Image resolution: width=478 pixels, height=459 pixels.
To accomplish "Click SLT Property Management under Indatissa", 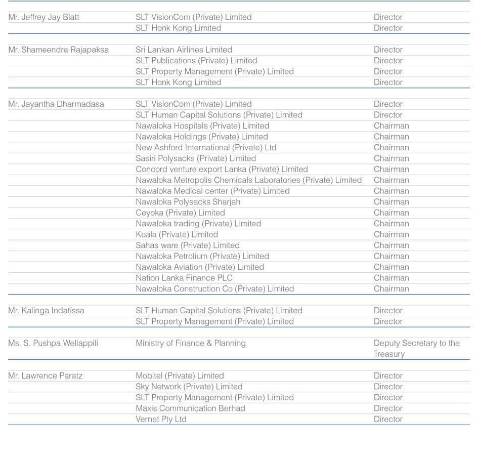I will 214,321.
